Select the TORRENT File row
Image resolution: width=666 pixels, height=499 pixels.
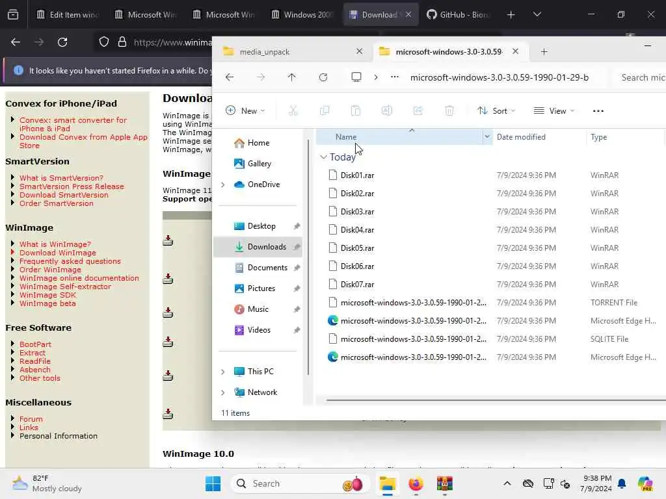(490, 303)
